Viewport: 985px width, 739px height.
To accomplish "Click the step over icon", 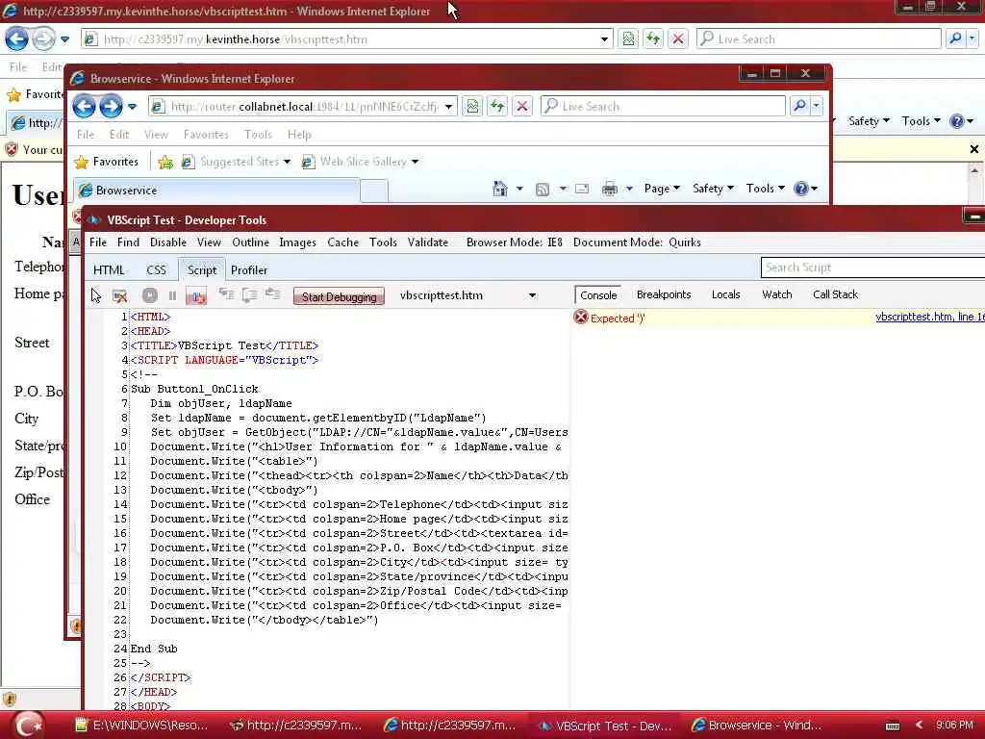I will 249,294.
